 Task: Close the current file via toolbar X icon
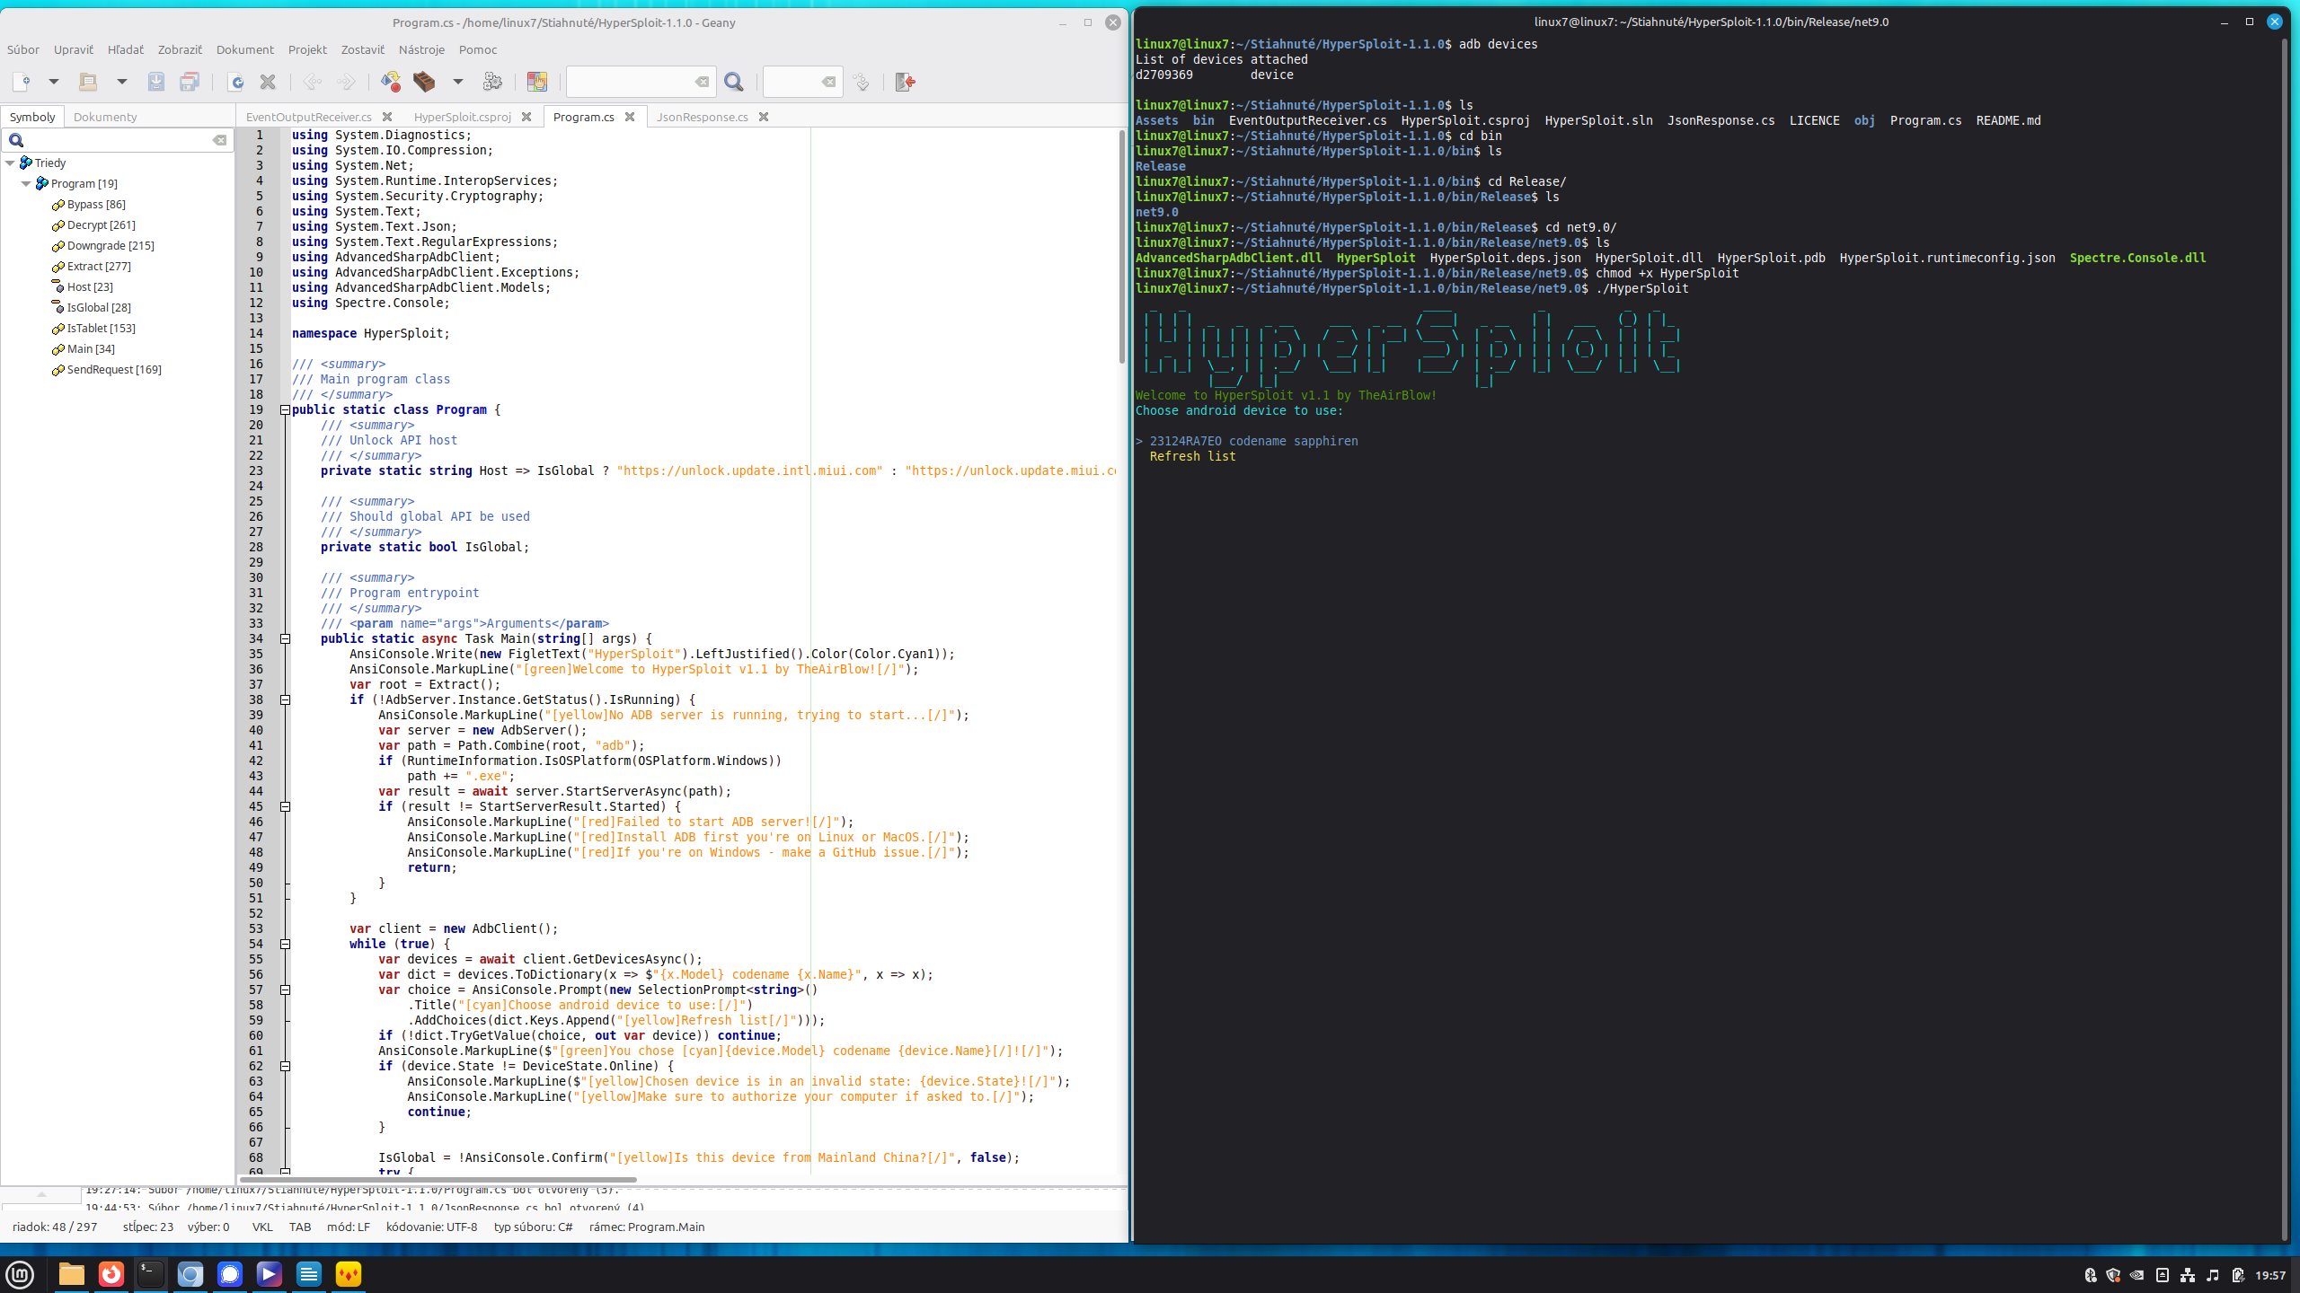click(x=268, y=82)
